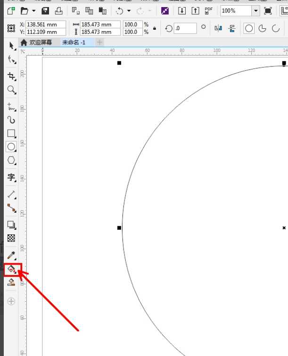Click Publish to PDF button
The image size is (288, 356).
(x=208, y=10)
